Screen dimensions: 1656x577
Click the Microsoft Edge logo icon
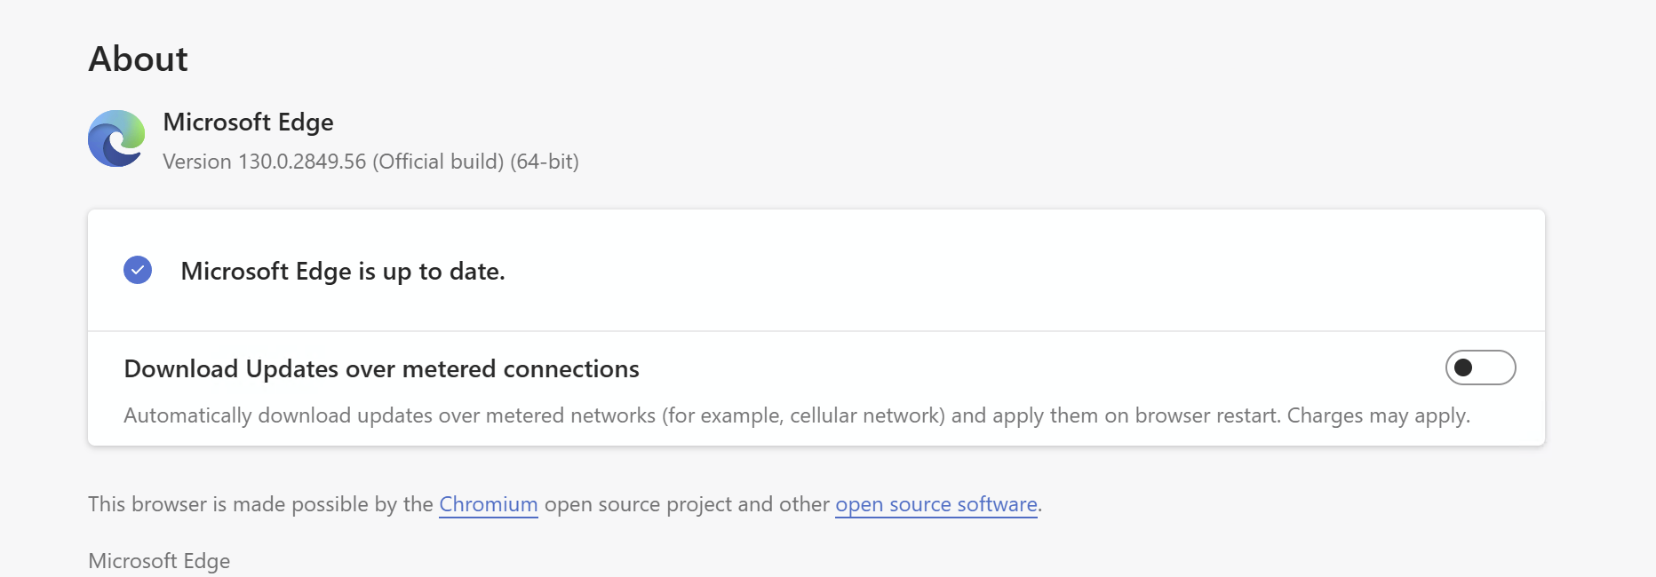pyautogui.click(x=116, y=138)
